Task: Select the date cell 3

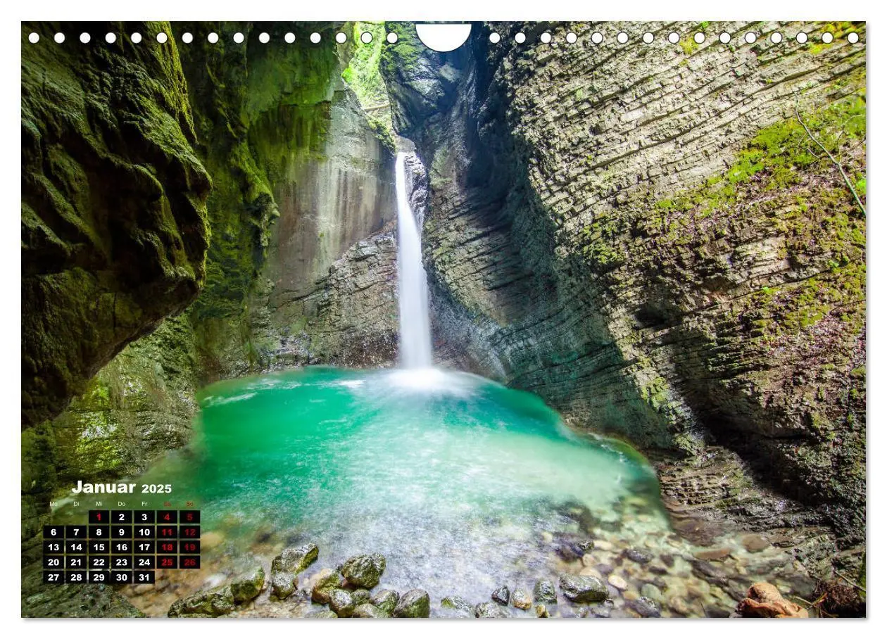Action: point(144,517)
